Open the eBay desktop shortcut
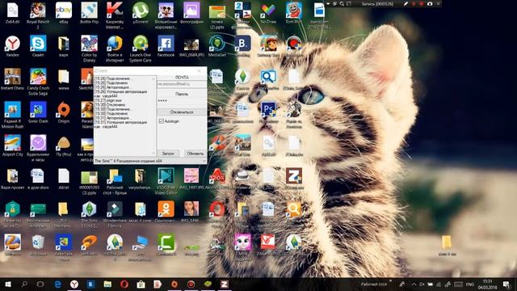Image resolution: width=517 pixels, height=291 pixels. tap(64, 13)
